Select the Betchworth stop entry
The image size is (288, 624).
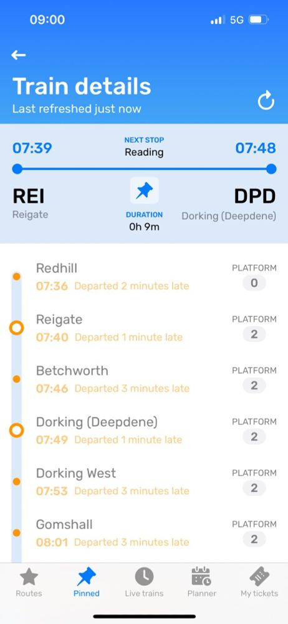point(144,379)
